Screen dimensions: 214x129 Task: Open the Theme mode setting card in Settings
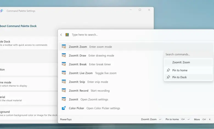click(29, 84)
